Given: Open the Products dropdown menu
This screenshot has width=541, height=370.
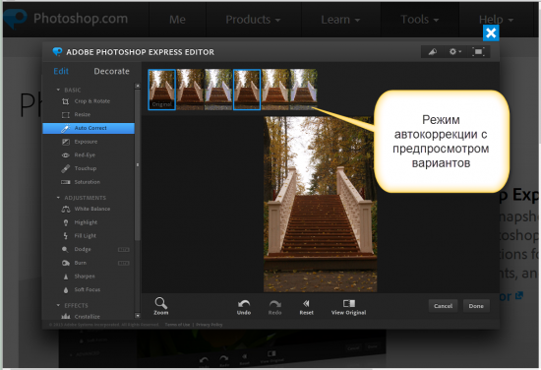Looking at the screenshot, I should tap(253, 20).
